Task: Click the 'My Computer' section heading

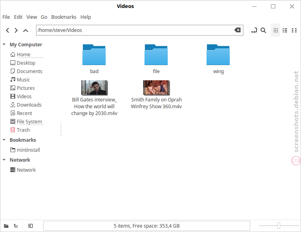Action: [x=26, y=44]
